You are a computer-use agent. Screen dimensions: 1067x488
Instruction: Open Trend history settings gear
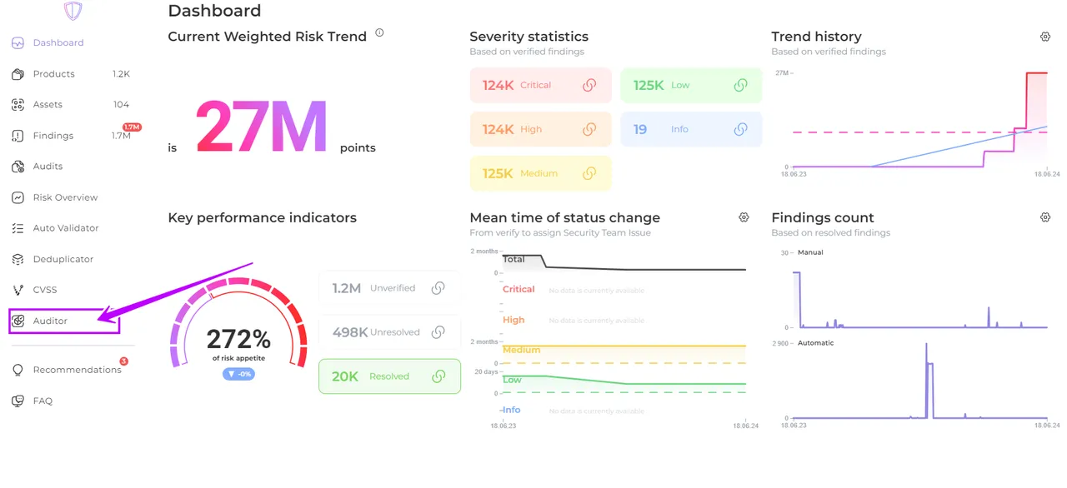pos(1045,37)
